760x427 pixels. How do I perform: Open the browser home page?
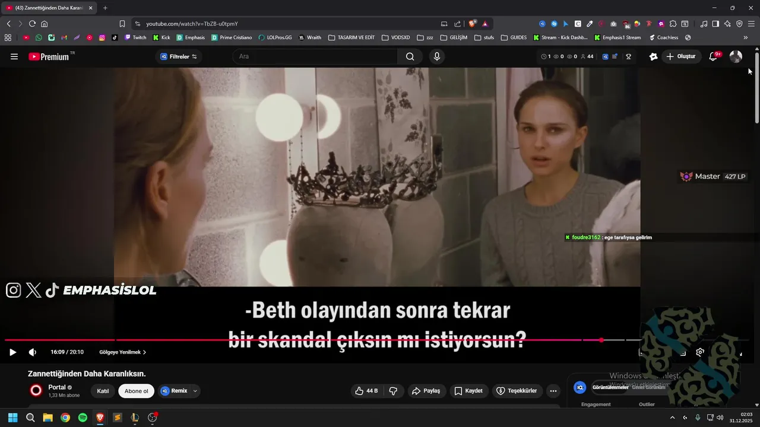(x=44, y=24)
